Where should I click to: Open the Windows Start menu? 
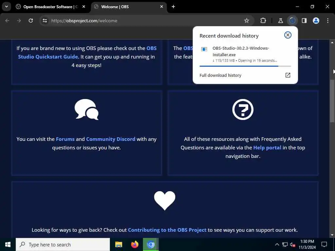(8, 244)
